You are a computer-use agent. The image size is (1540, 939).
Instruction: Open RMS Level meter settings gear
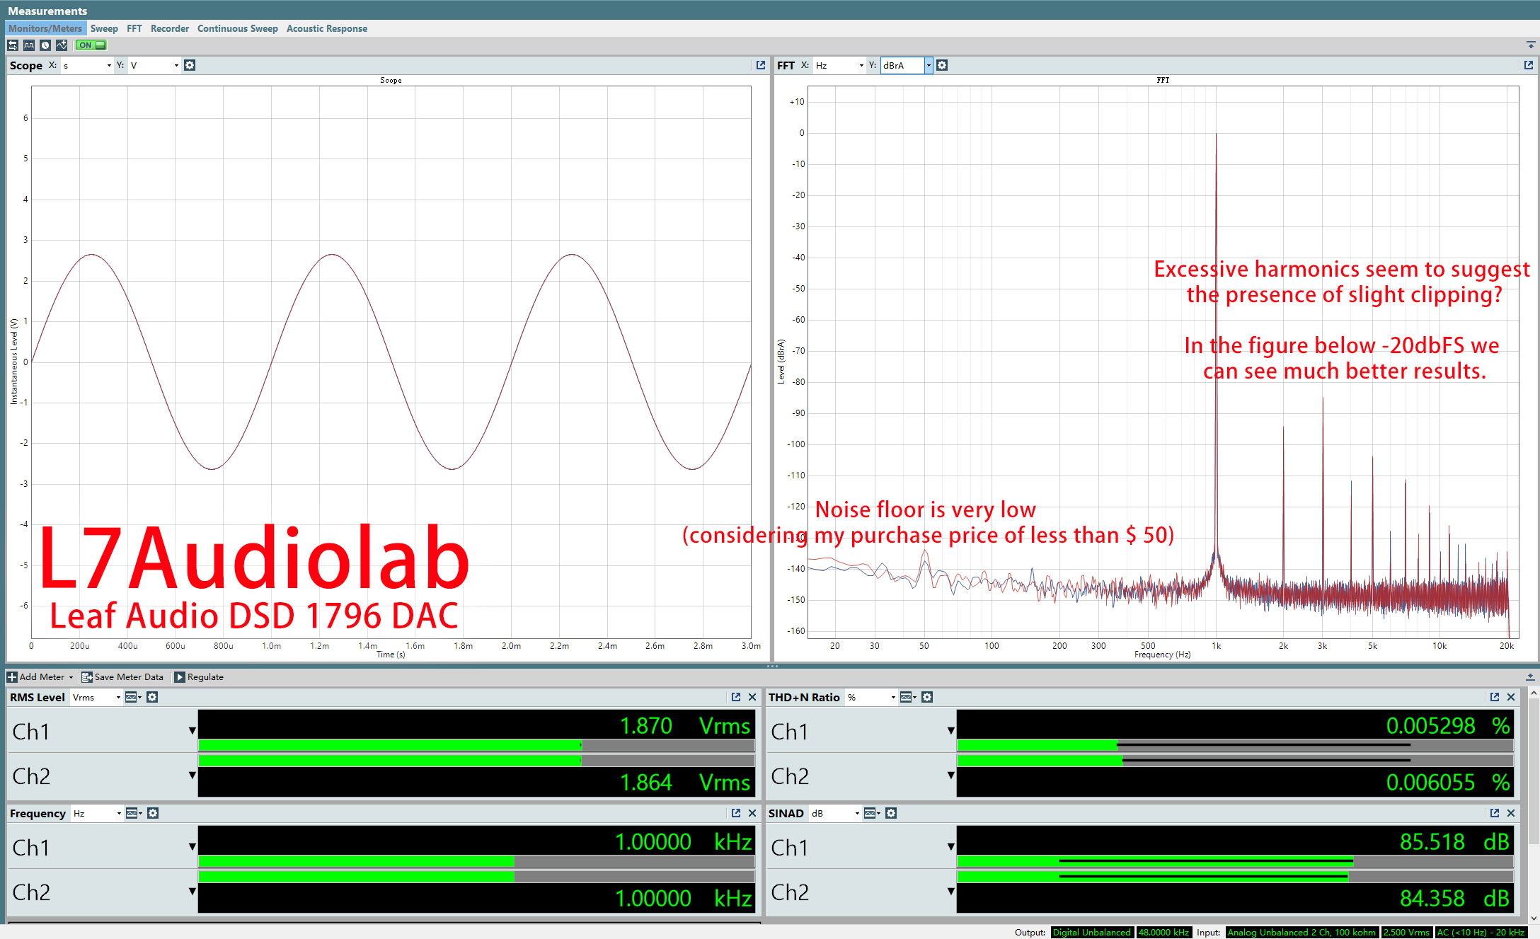tap(152, 697)
